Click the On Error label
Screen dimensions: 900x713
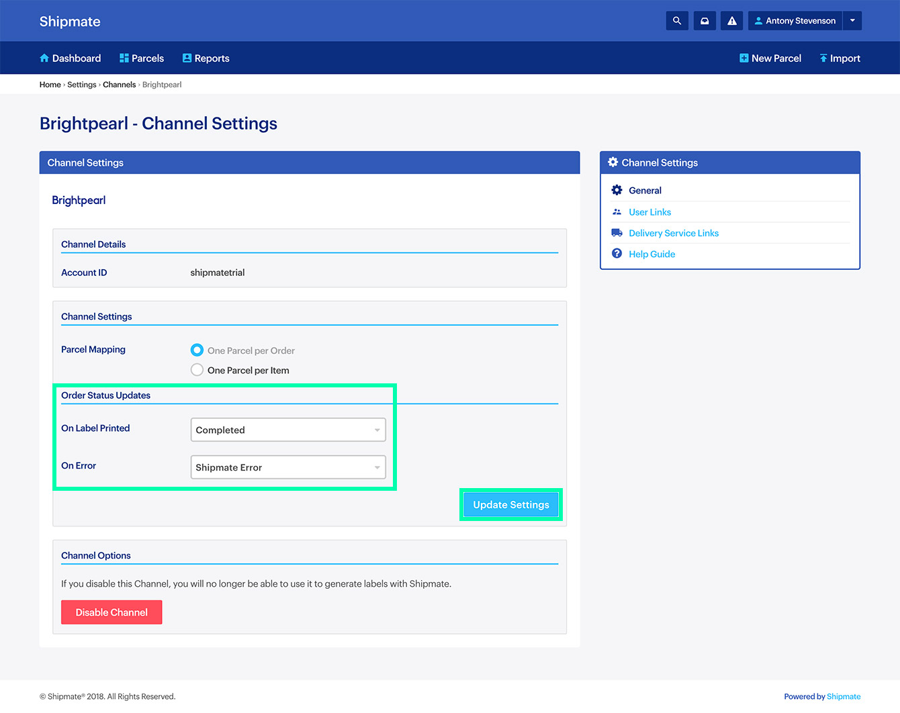(x=79, y=465)
